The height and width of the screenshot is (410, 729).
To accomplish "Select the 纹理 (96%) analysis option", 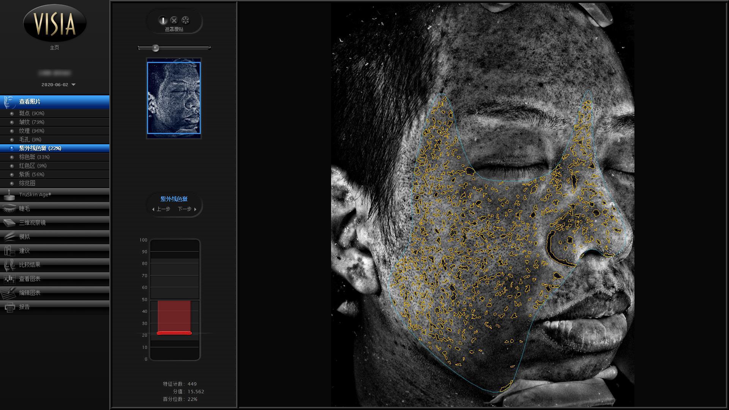I will pyautogui.click(x=55, y=131).
